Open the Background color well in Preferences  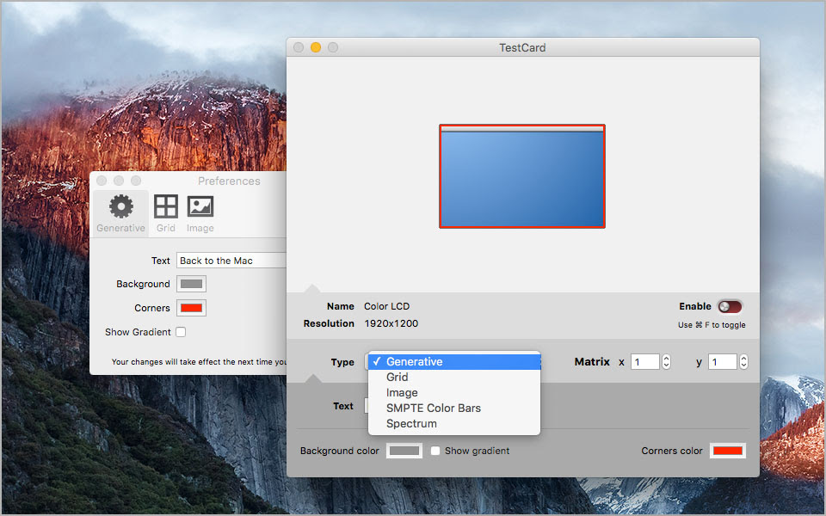pyautogui.click(x=191, y=284)
